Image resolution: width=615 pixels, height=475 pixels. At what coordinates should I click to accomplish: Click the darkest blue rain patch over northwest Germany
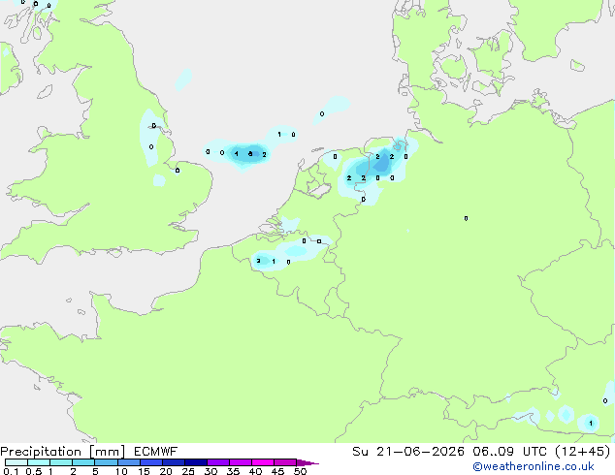coord(381,164)
